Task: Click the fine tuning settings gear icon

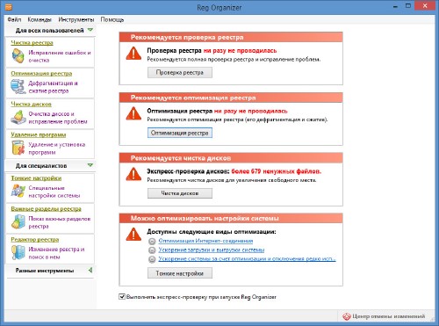Action: (18, 191)
